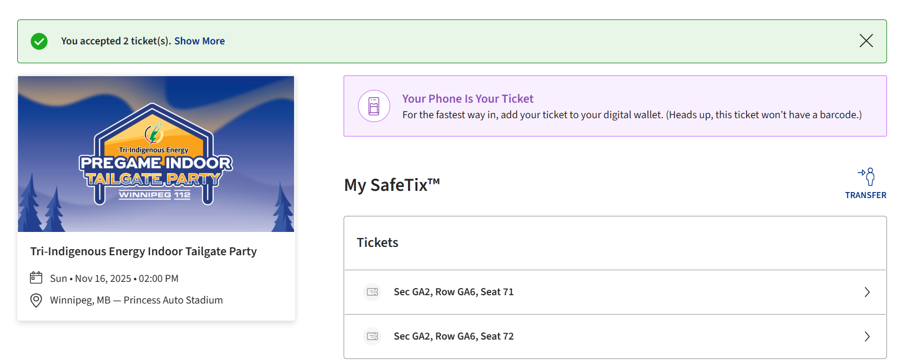The height and width of the screenshot is (364, 912).
Task: Dismiss the accepted tickets notification banner
Action: point(866,41)
